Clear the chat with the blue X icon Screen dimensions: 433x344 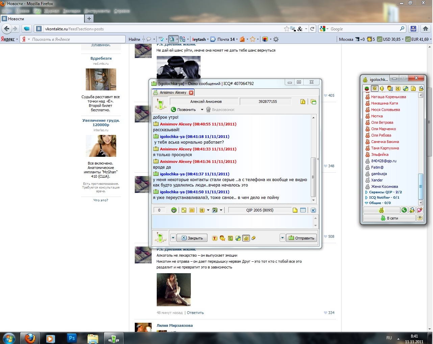(x=313, y=210)
